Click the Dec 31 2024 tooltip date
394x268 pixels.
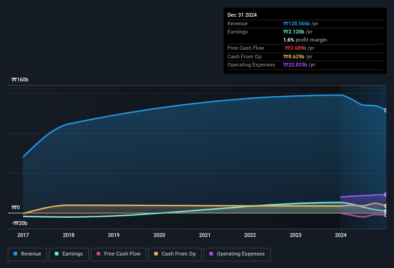coord(242,15)
